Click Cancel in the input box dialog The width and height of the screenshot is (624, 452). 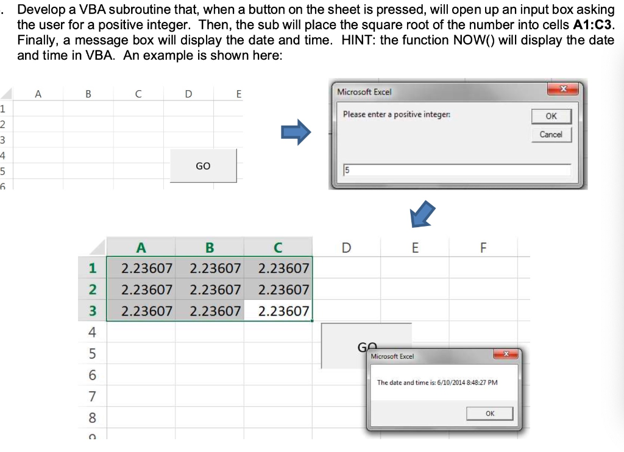coord(551,135)
